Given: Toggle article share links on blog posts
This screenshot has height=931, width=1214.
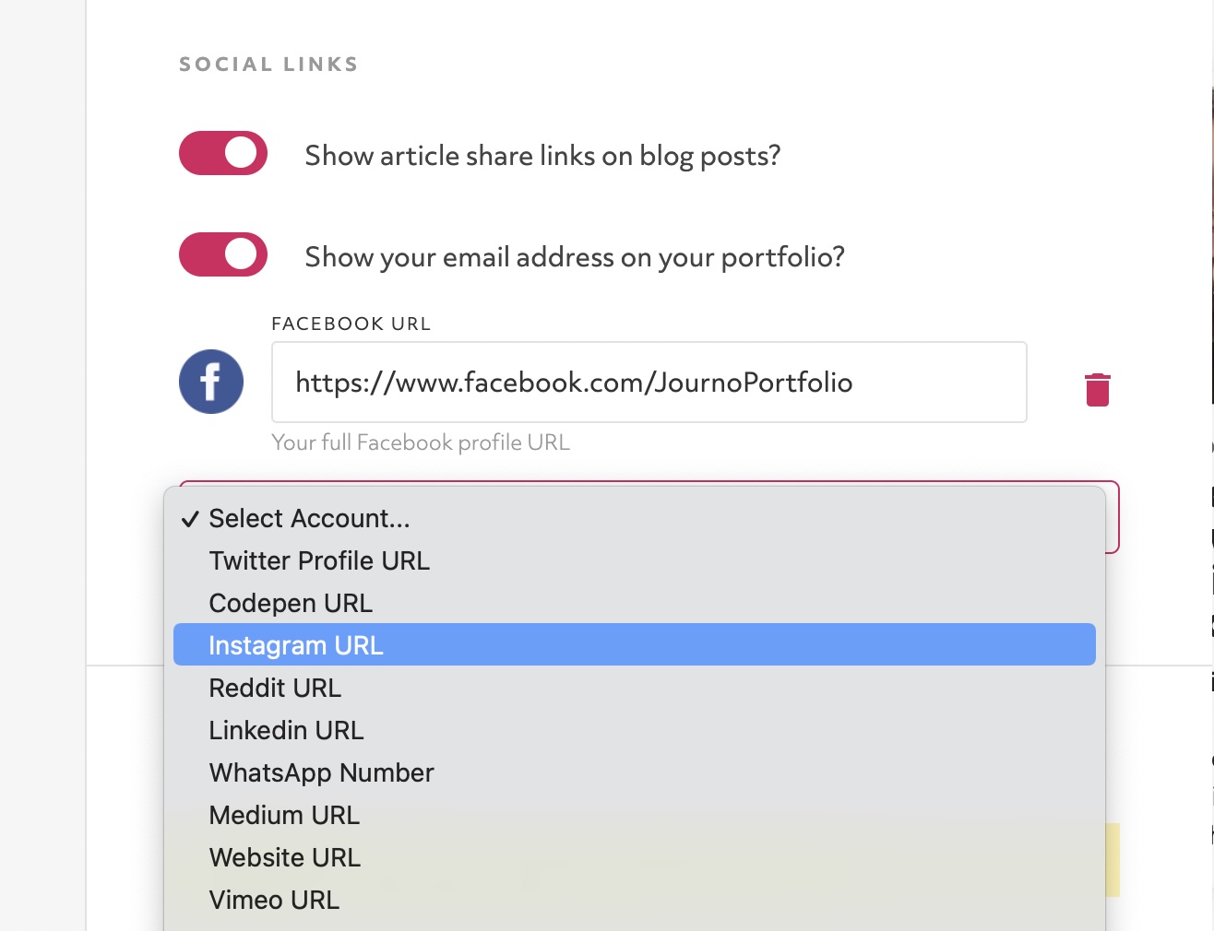Looking at the screenshot, I should tap(223, 153).
